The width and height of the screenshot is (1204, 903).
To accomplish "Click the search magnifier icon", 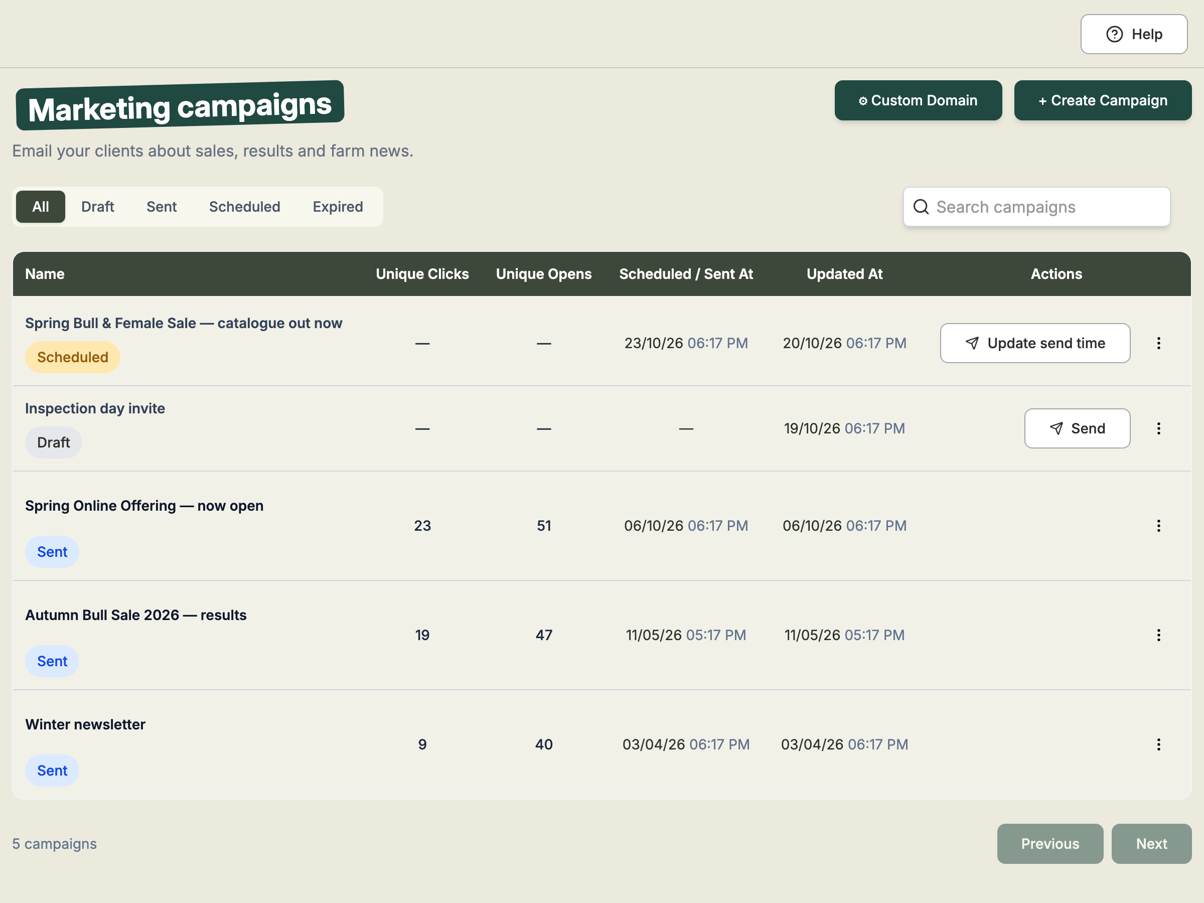I will (921, 207).
